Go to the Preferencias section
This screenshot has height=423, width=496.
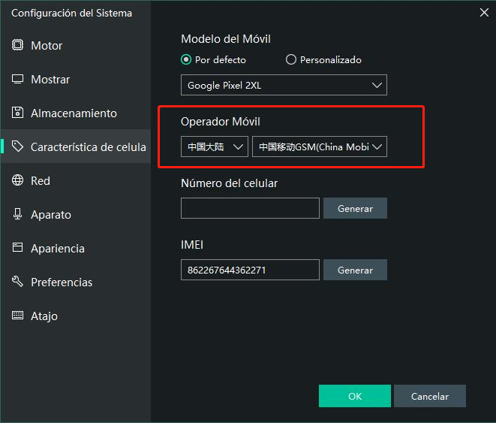click(x=76, y=282)
